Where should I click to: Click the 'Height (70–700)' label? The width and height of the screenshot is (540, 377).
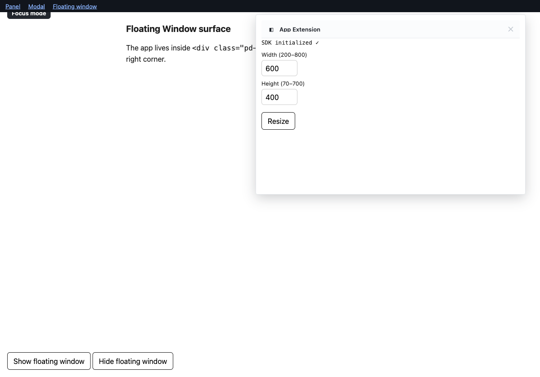pos(283,84)
